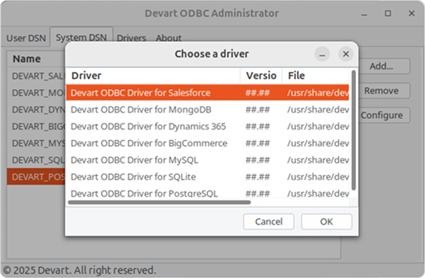Click the vertical scrollbar in driver list
This screenshot has height=278, width=425.
click(x=354, y=130)
